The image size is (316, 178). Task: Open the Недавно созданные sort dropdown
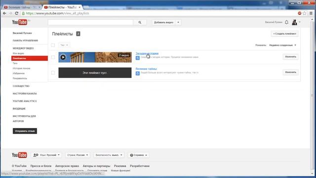point(283,45)
